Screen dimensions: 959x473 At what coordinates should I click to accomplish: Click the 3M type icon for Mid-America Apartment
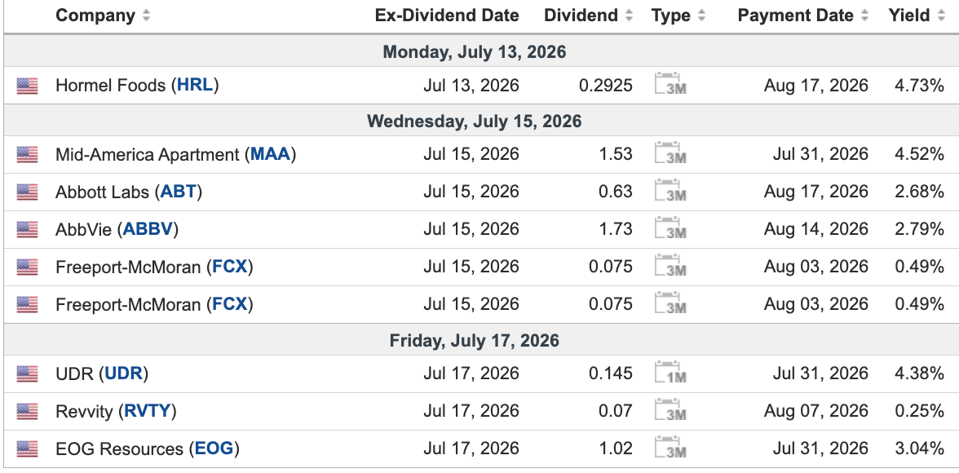pos(670,153)
